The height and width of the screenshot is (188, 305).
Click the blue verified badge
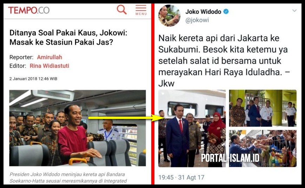226,12
